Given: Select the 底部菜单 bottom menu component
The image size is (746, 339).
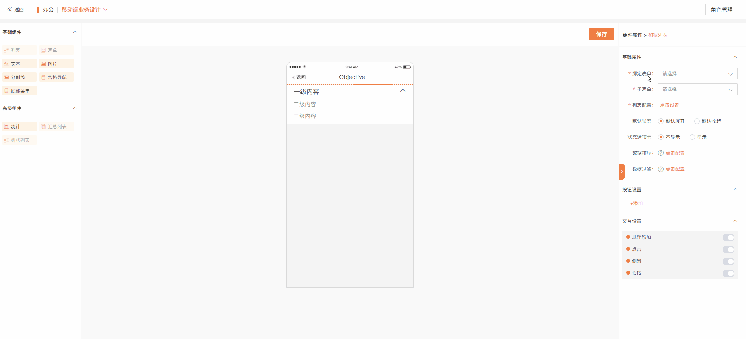Looking at the screenshot, I should [19, 91].
